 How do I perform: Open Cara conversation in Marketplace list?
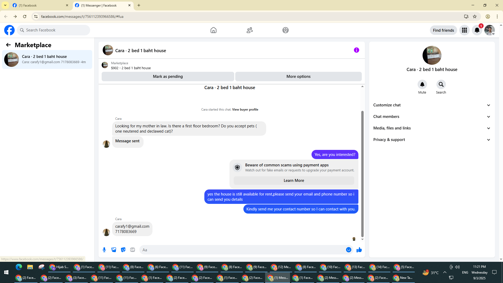coord(47,59)
